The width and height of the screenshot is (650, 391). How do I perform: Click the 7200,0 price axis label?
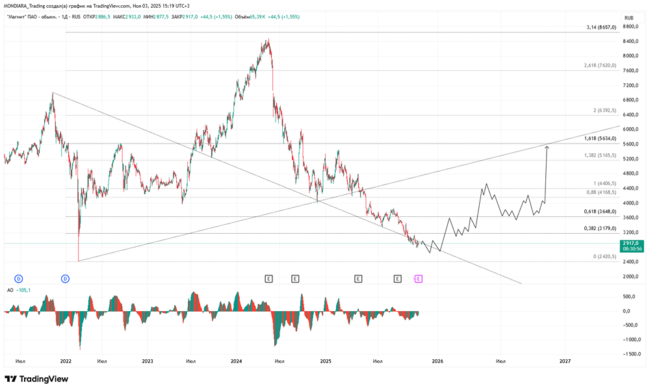(x=631, y=85)
